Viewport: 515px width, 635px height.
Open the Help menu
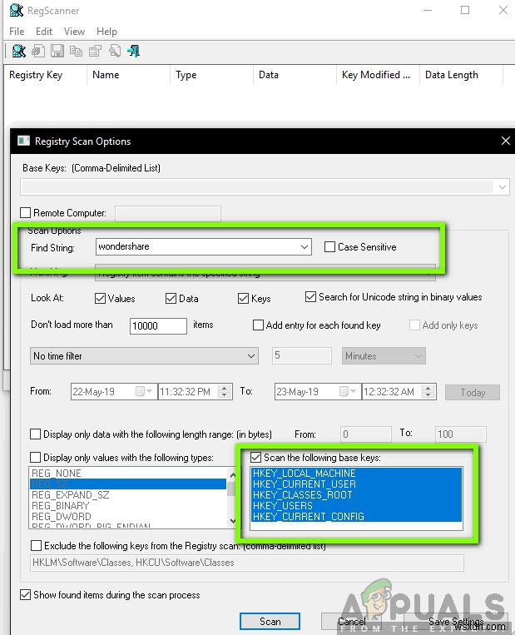click(x=106, y=32)
